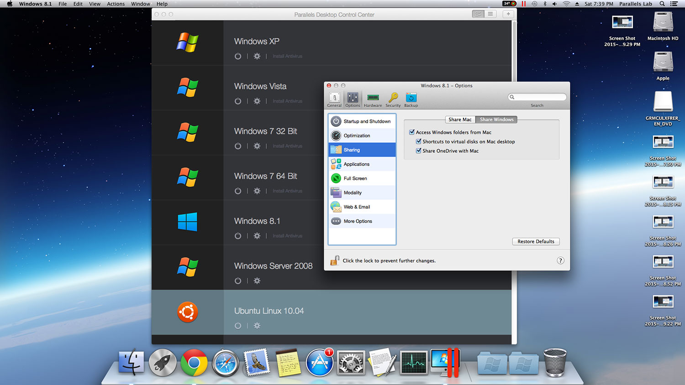
Task: Toggle Access Windows folders from Mac
Action: [412, 132]
